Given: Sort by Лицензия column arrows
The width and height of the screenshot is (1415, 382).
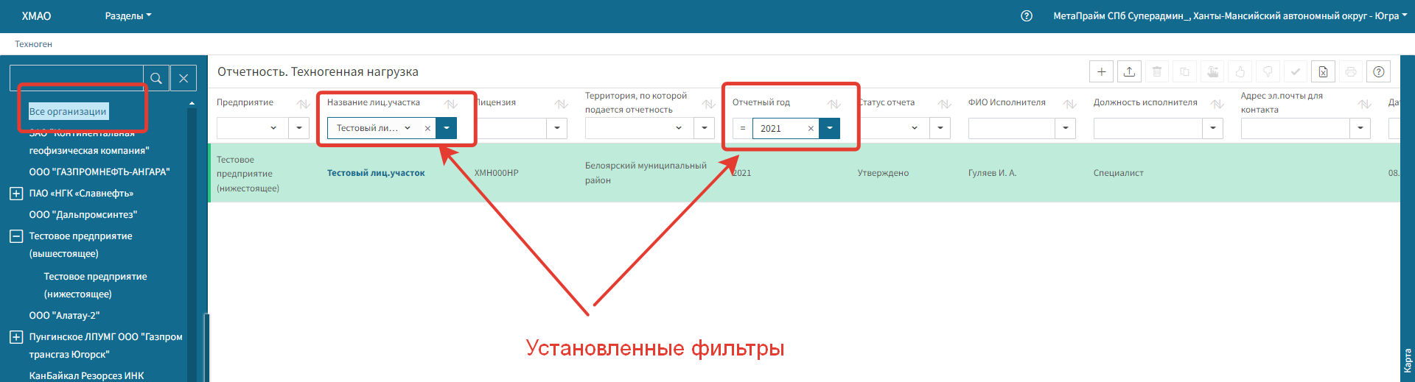Looking at the screenshot, I should coord(561,104).
